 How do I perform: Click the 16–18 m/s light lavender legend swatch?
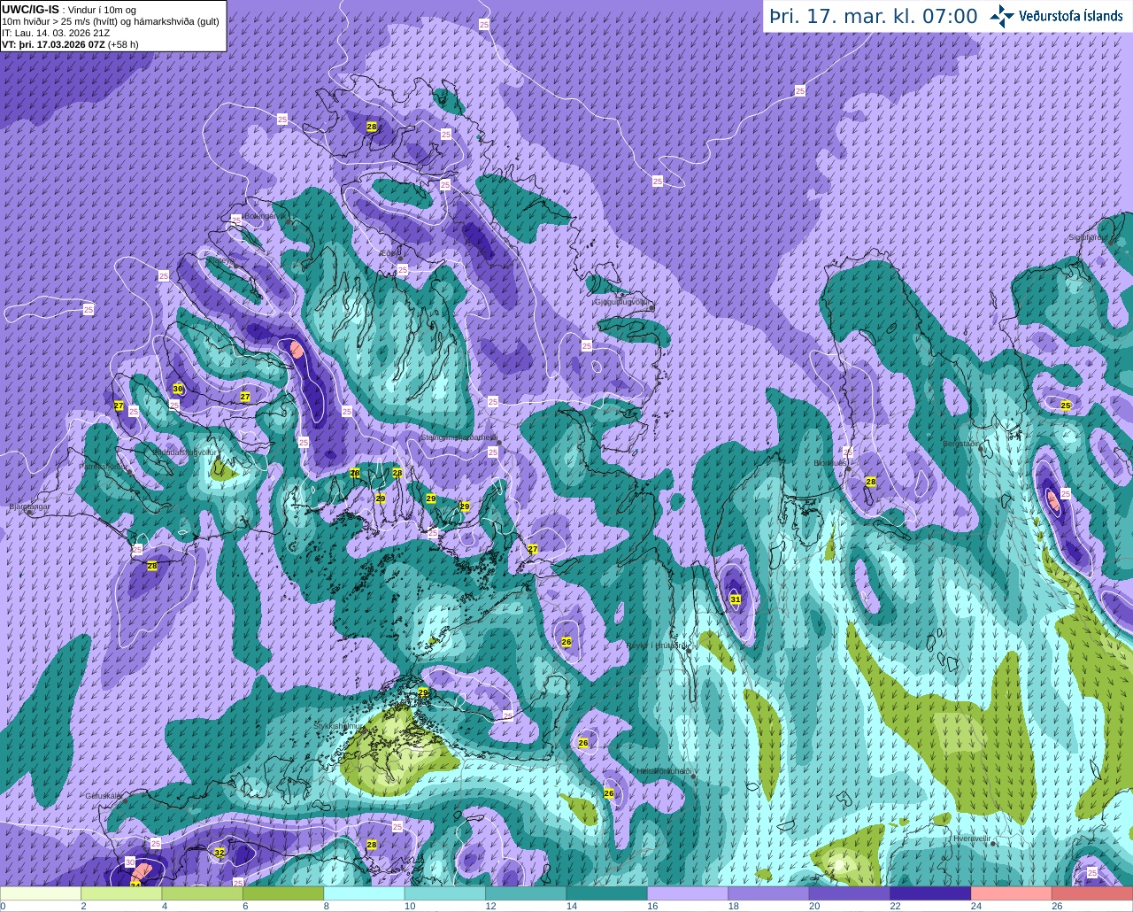(x=688, y=893)
